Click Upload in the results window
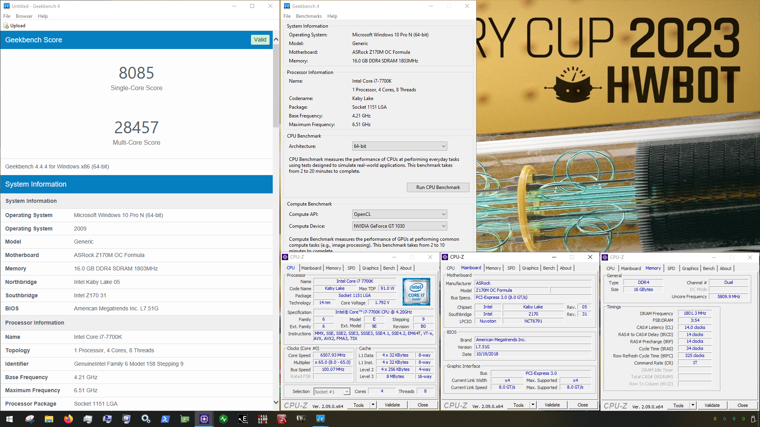760x427 pixels. point(14,26)
